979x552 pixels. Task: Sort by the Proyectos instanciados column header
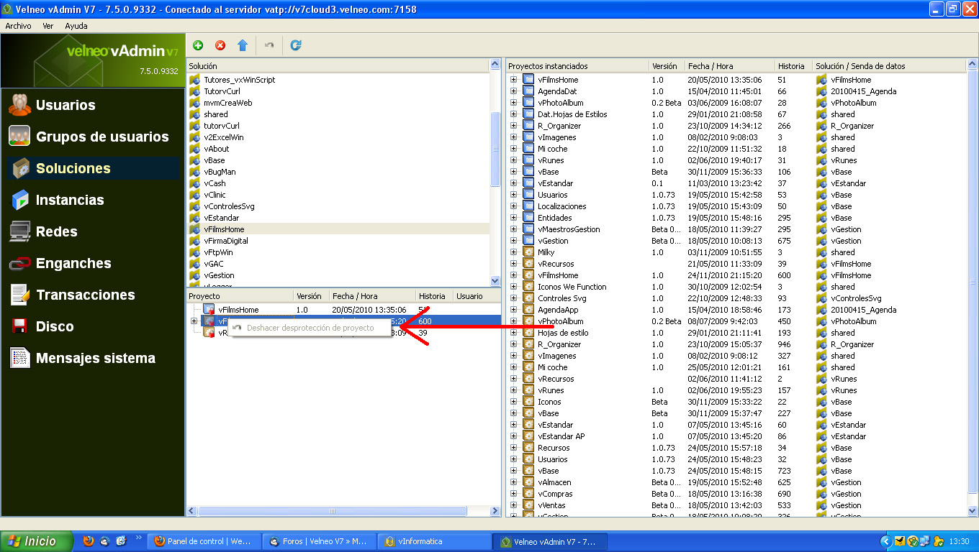coord(577,66)
